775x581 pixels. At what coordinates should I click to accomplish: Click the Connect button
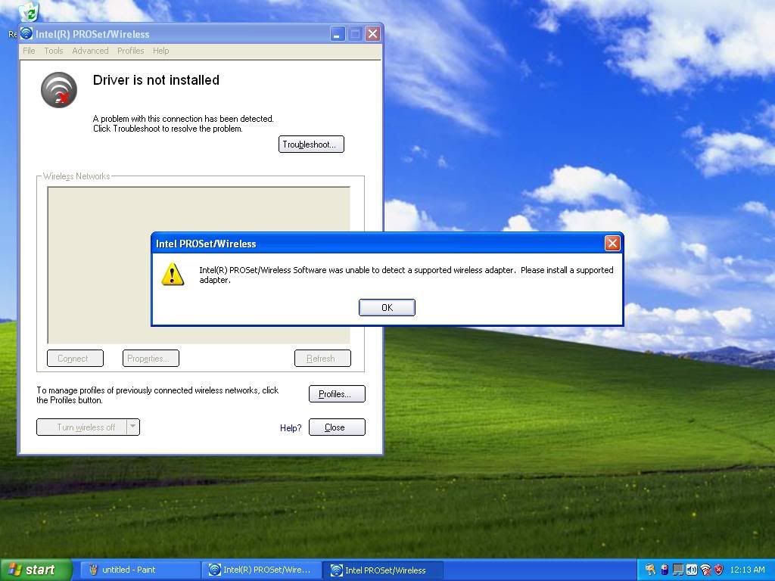pos(75,358)
